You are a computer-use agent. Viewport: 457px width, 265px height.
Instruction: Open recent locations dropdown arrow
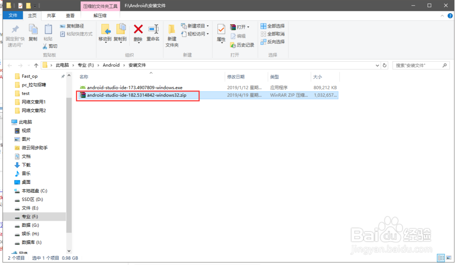pyautogui.click(x=28, y=65)
